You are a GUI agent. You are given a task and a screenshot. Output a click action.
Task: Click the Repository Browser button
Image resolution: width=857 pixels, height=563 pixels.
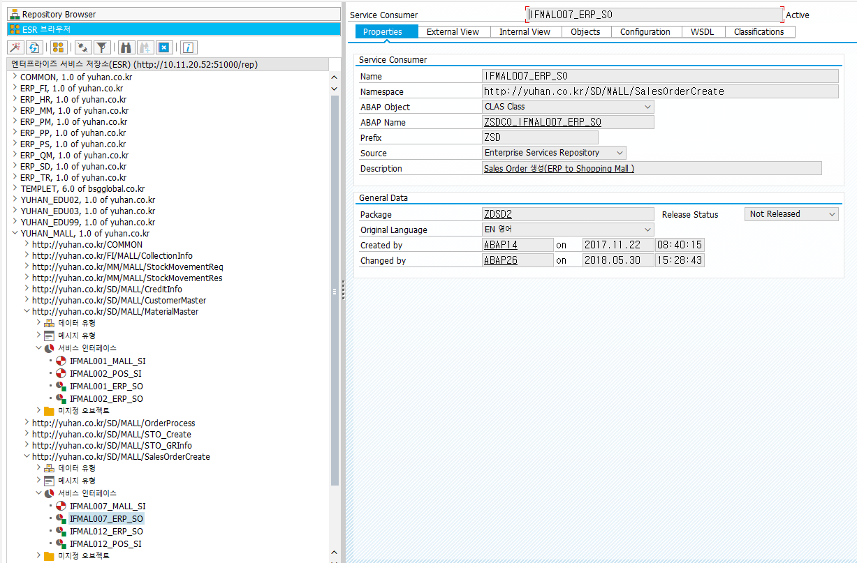[x=174, y=14]
